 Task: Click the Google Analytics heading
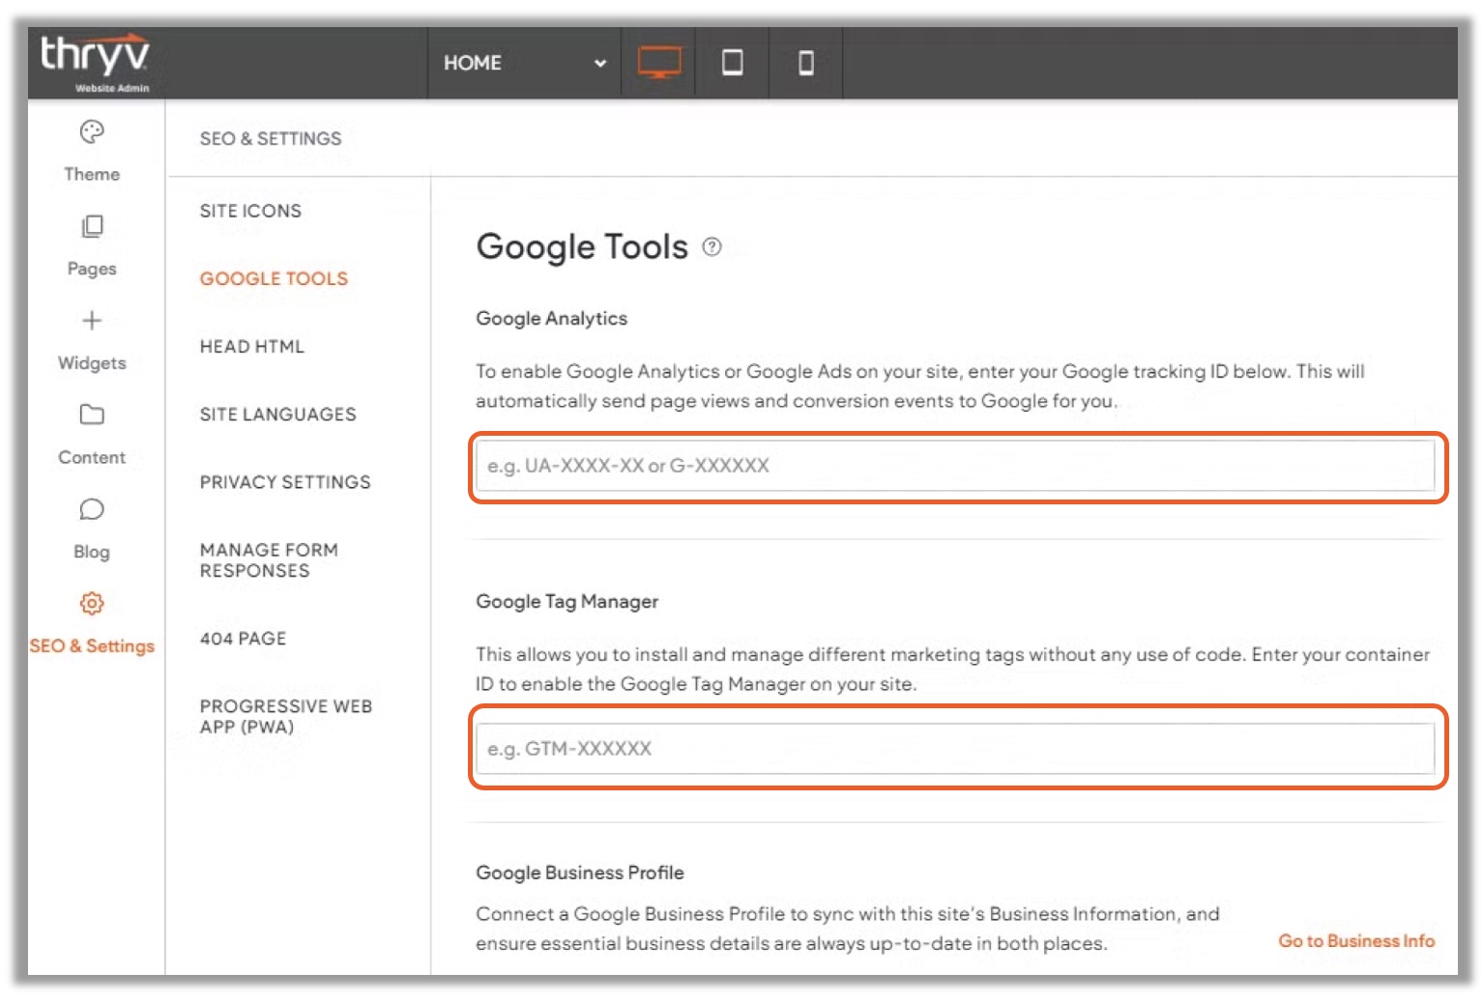tap(552, 319)
